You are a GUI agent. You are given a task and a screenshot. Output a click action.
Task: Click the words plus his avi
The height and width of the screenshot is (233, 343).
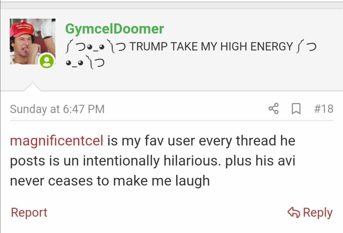click(260, 161)
